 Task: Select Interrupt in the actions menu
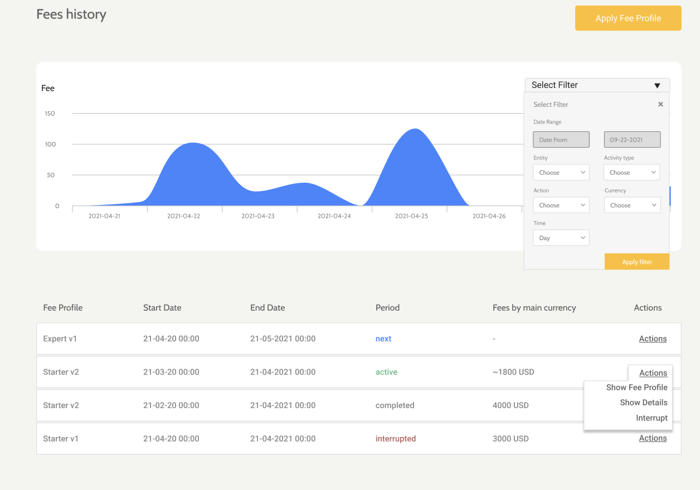pos(652,418)
